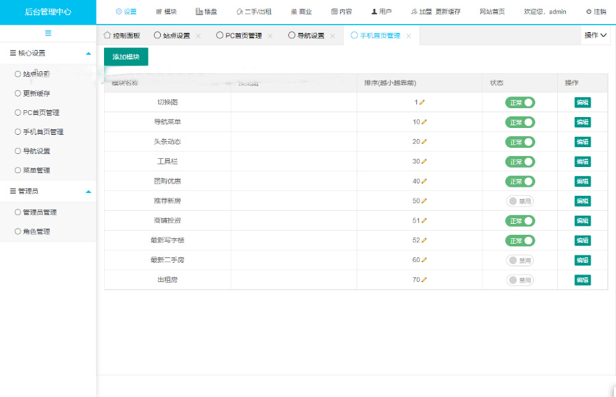Screen dimensions: 616x397
Task: Open the 用户 menu in the top bar
Action: pos(381,12)
